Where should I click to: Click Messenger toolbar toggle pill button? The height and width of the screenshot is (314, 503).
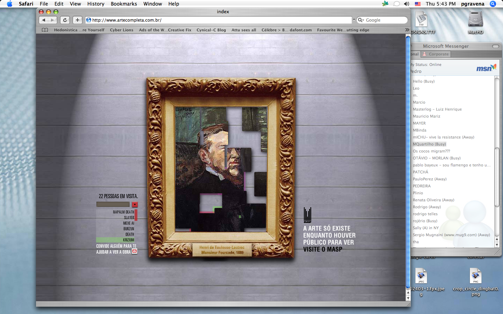(x=496, y=46)
